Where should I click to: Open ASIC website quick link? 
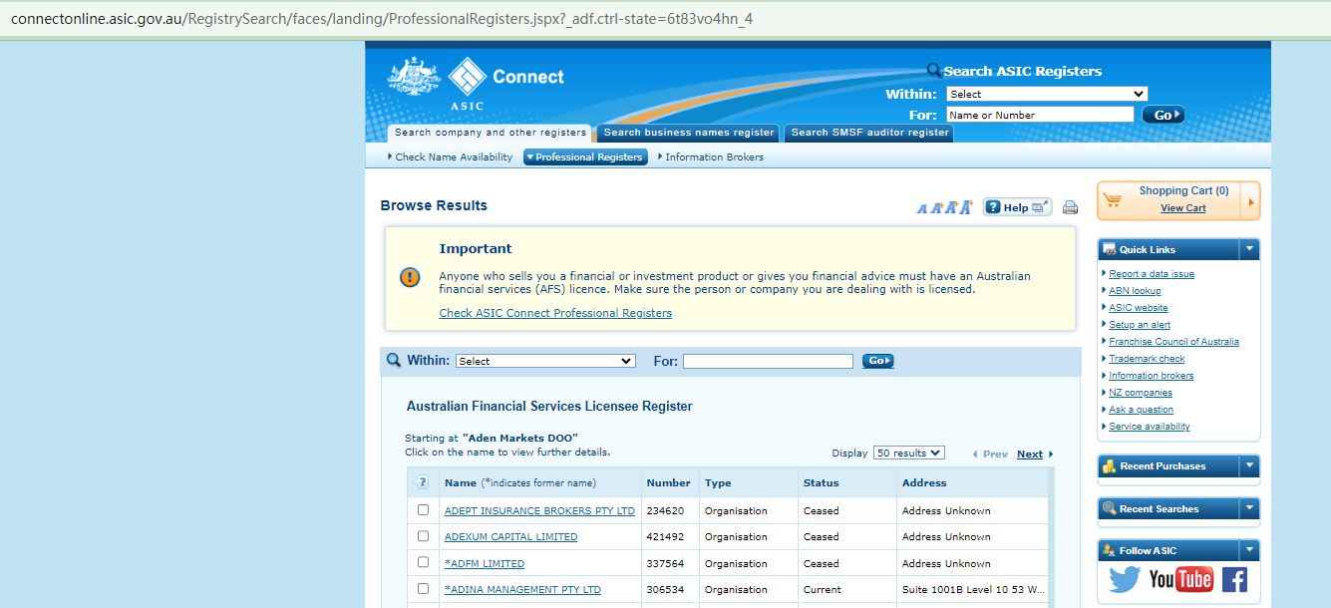[1139, 308]
